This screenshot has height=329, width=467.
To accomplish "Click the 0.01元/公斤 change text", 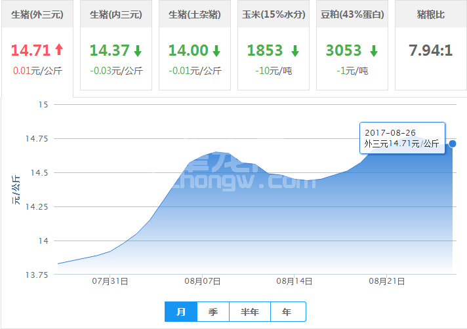I will coord(37,71).
